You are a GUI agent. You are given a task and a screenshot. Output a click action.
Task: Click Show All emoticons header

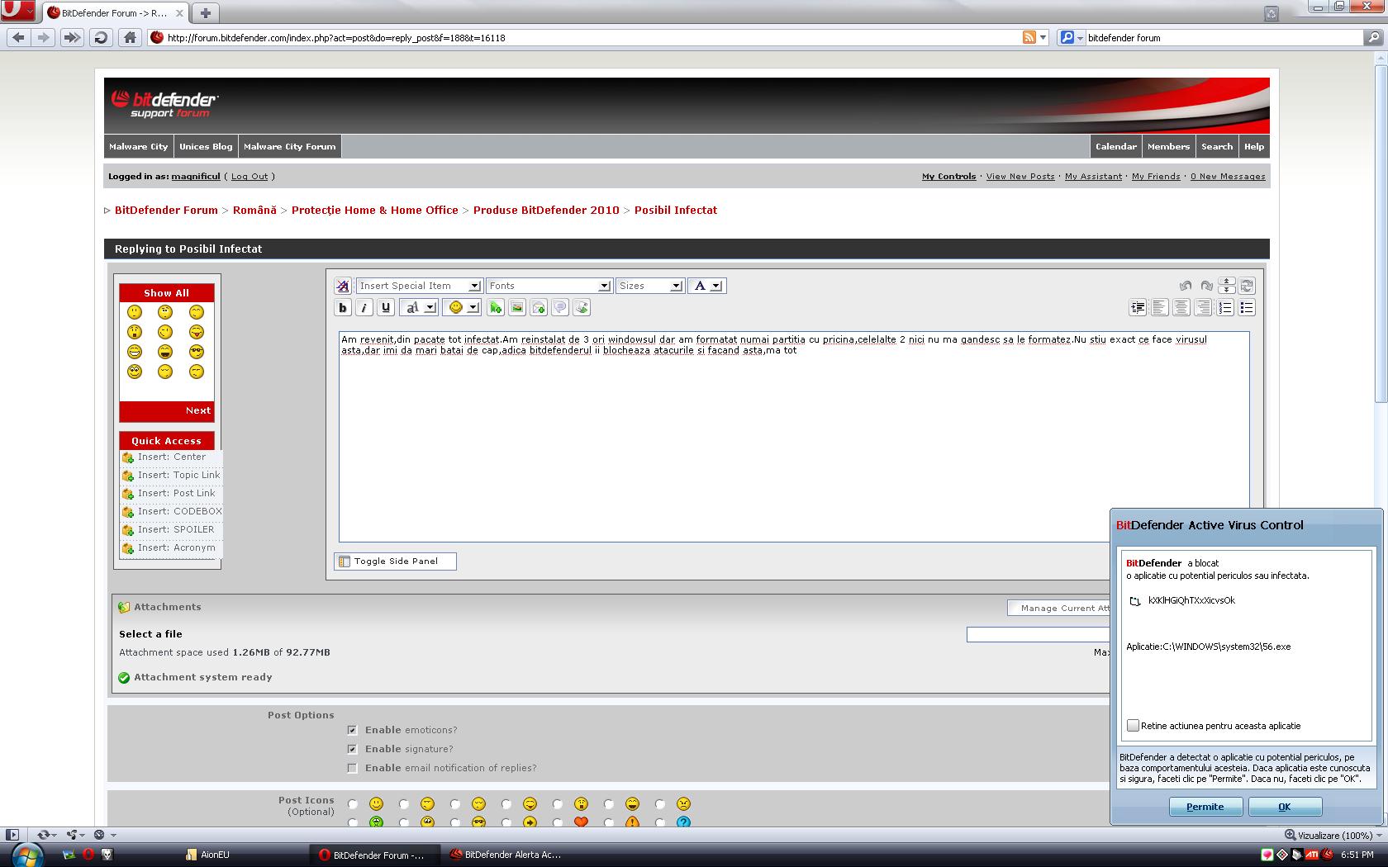[167, 293]
